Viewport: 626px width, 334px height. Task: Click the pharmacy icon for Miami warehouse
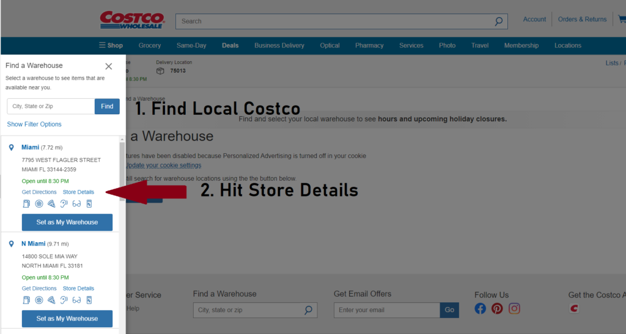[x=89, y=204]
